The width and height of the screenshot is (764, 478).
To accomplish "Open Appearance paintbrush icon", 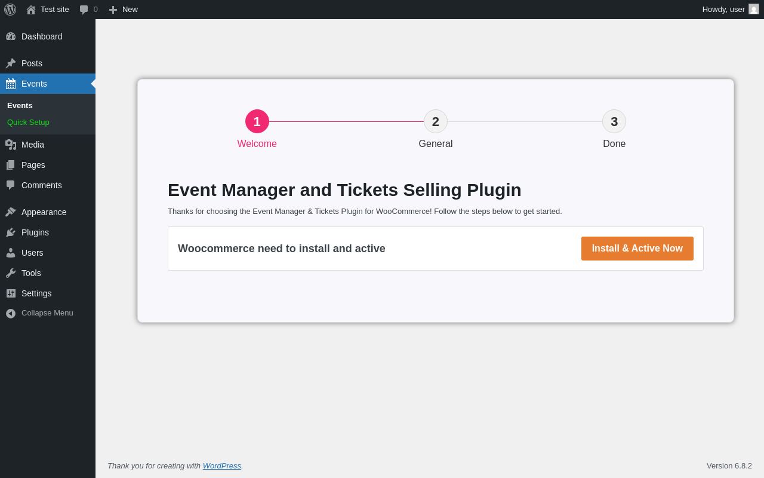I will pos(11,212).
